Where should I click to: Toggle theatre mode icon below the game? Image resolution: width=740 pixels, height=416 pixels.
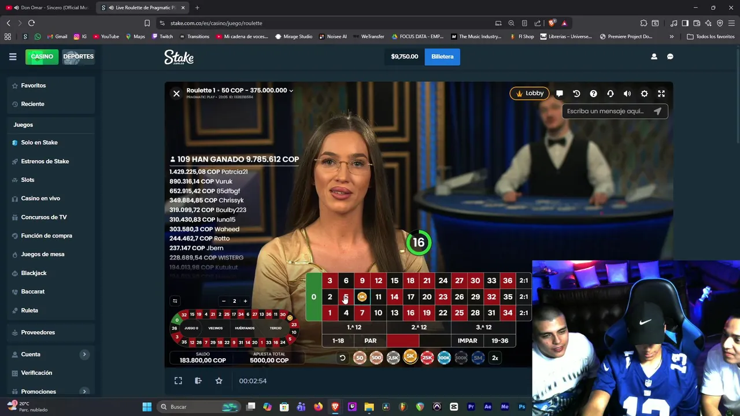pyautogui.click(x=198, y=381)
